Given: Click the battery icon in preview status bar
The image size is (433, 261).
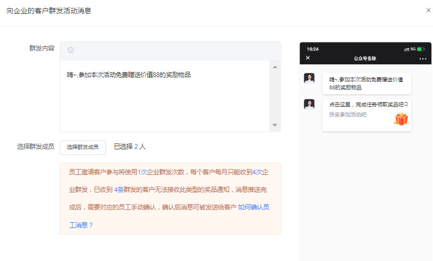Looking at the screenshot, I should click(421, 49).
